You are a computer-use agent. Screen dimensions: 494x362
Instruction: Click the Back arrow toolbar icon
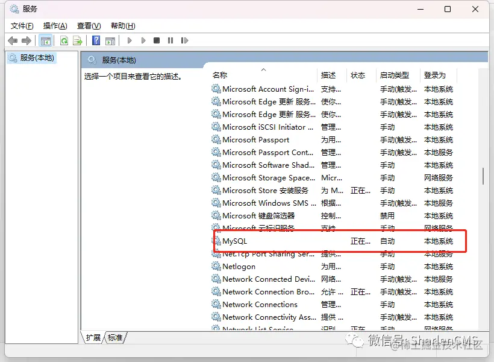(x=13, y=40)
